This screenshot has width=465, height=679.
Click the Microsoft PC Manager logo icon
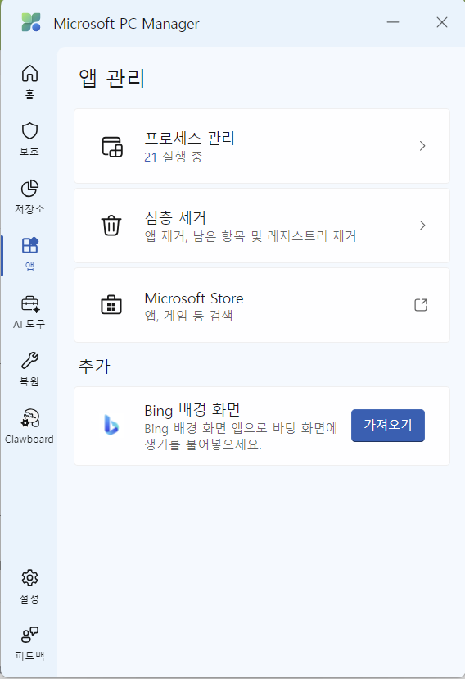click(x=31, y=22)
